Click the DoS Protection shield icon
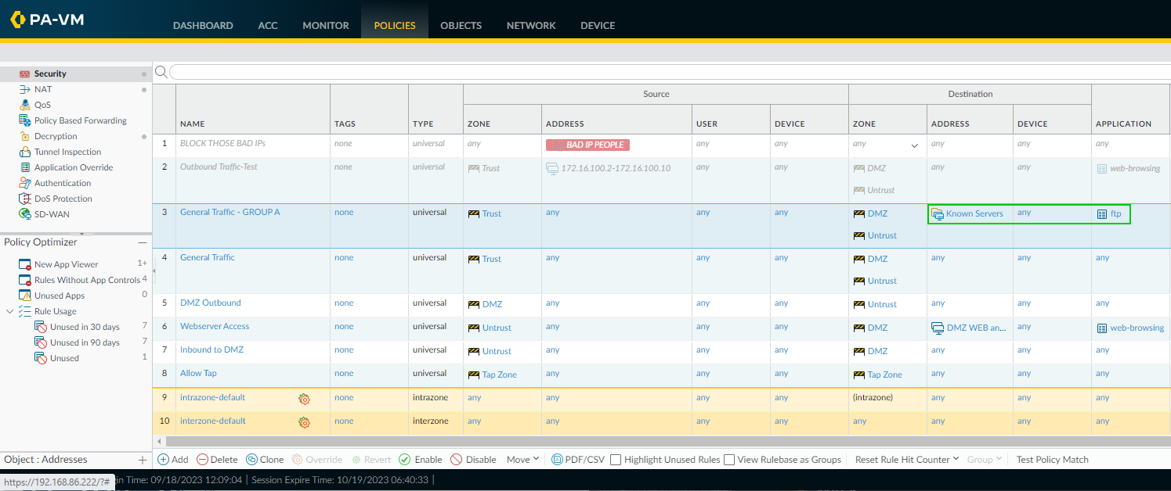Image resolution: width=1171 pixels, height=491 pixels. point(24,199)
